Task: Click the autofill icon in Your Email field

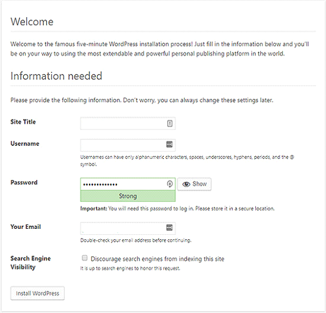Action: click(169, 228)
